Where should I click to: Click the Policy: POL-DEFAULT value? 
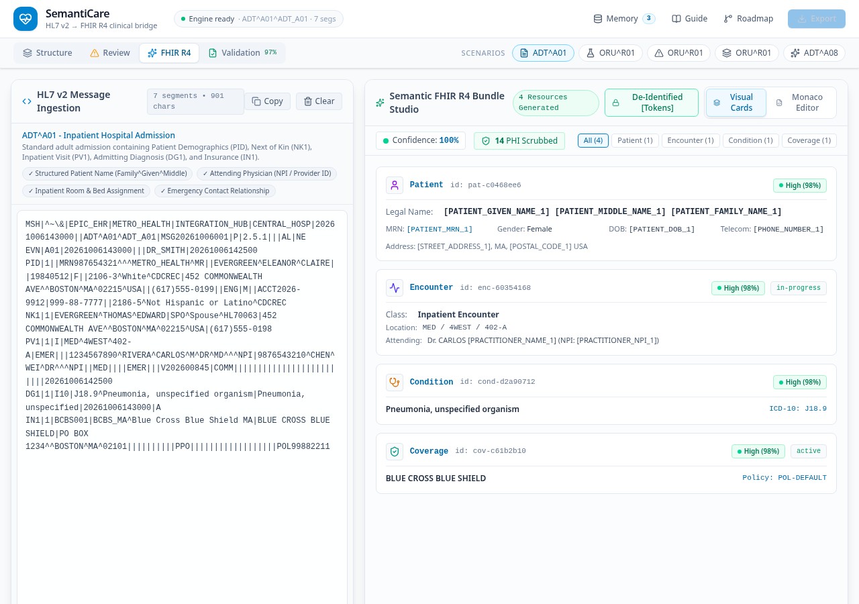coord(785,478)
